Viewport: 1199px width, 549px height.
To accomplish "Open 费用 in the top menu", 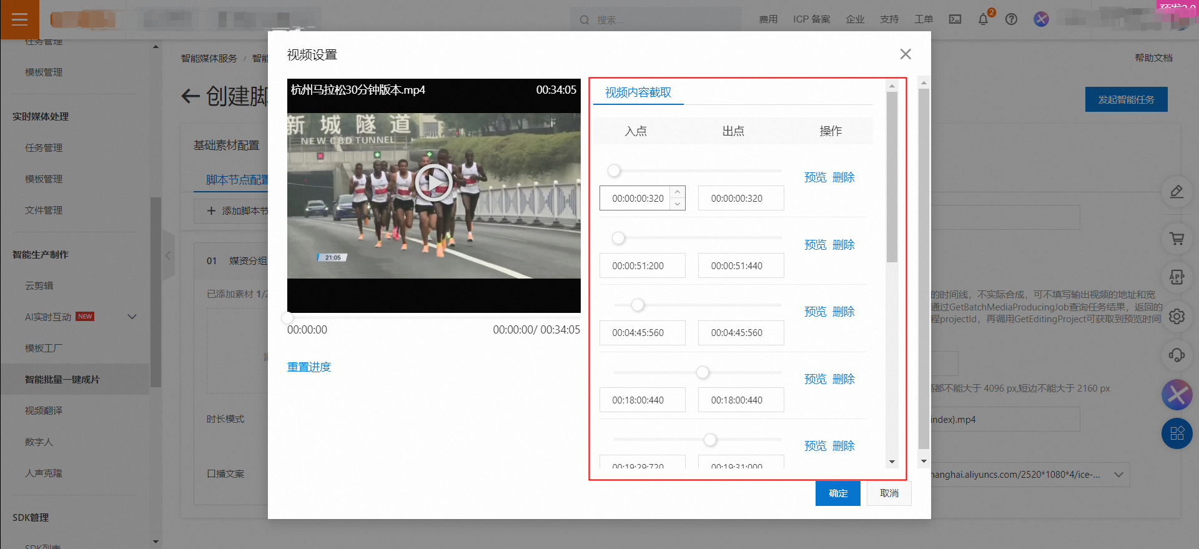I will pos(768,19).
